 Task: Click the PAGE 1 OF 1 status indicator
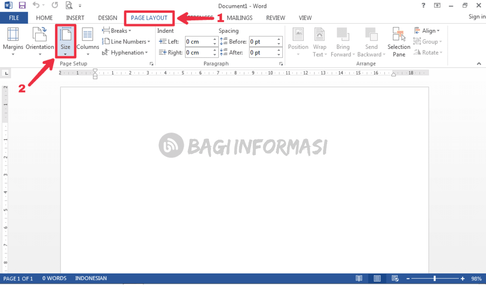(x=18, y=278)
